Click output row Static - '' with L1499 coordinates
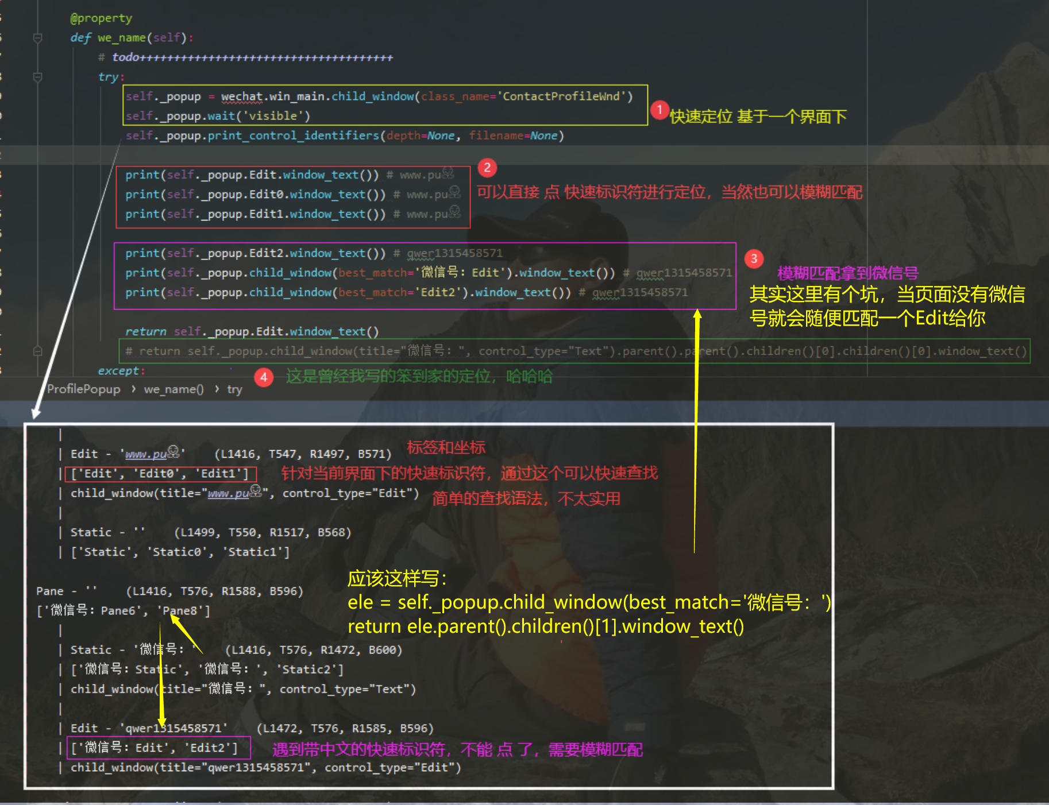The width and height of the screenshot is (1049, 805). tap(211, 532)
